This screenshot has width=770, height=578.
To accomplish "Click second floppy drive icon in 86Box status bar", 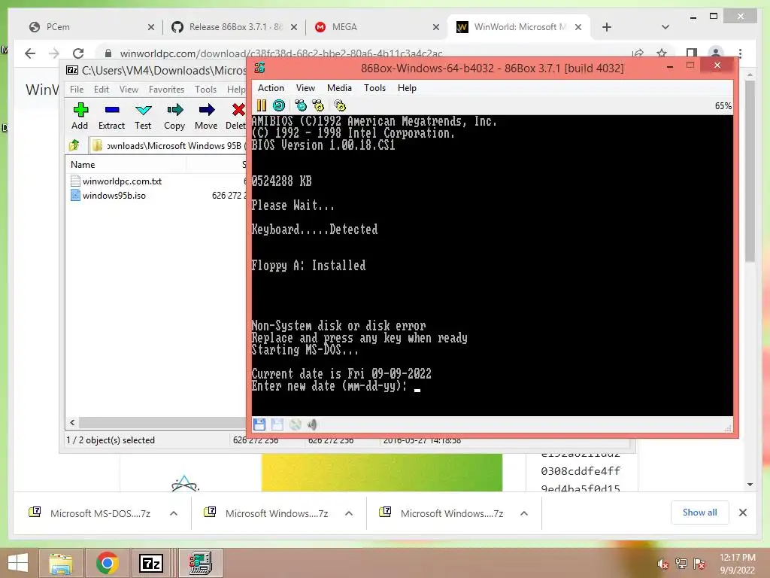I will coord(277,424).
